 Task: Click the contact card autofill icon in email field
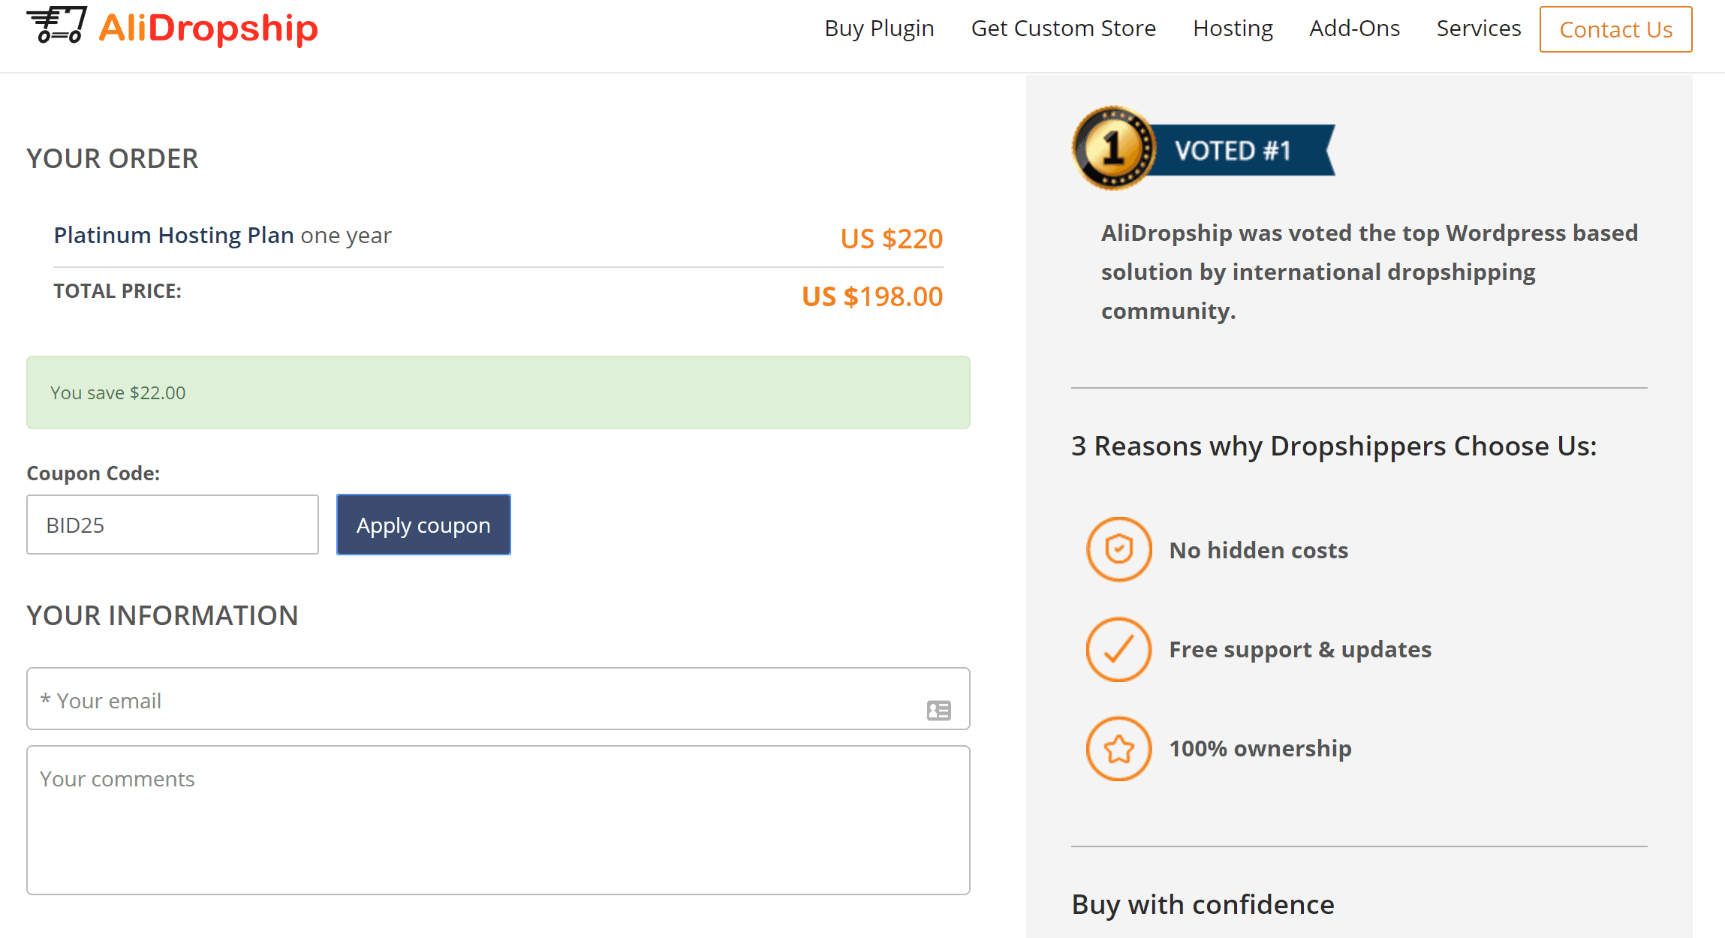[938, 710]
